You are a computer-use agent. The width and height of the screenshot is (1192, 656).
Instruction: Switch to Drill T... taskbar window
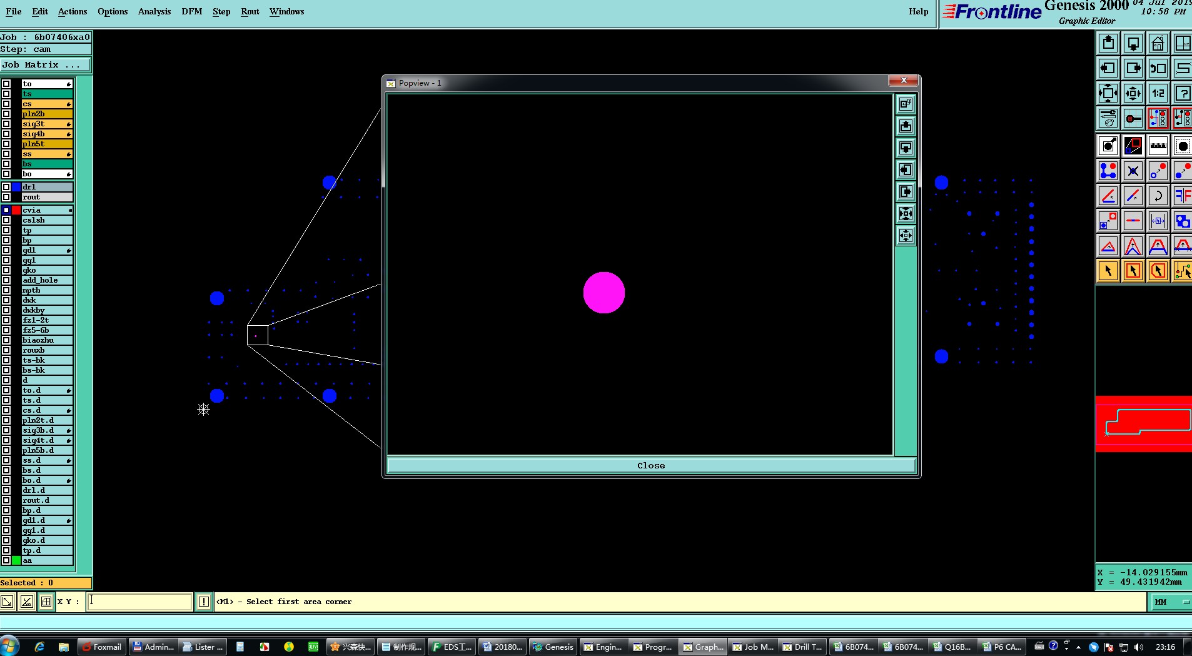[803, 647]
